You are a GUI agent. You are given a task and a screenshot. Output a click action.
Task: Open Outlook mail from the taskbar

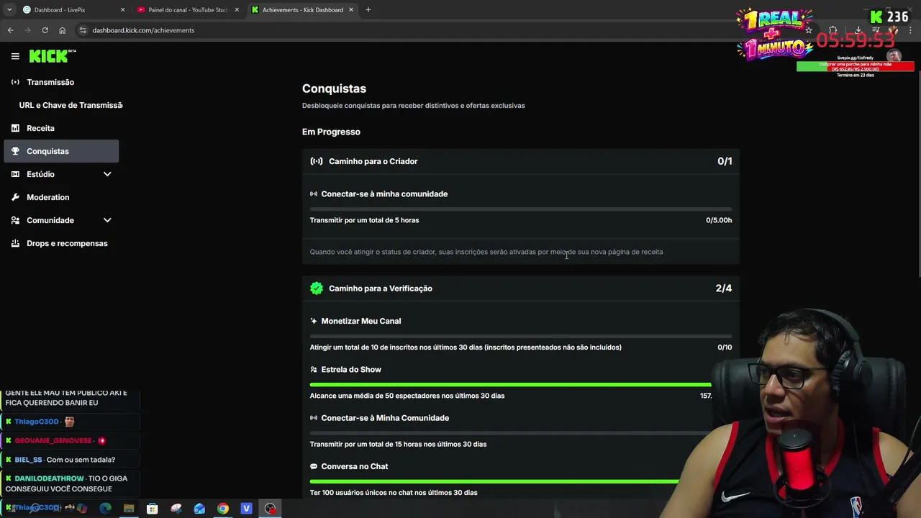[199, 509]
